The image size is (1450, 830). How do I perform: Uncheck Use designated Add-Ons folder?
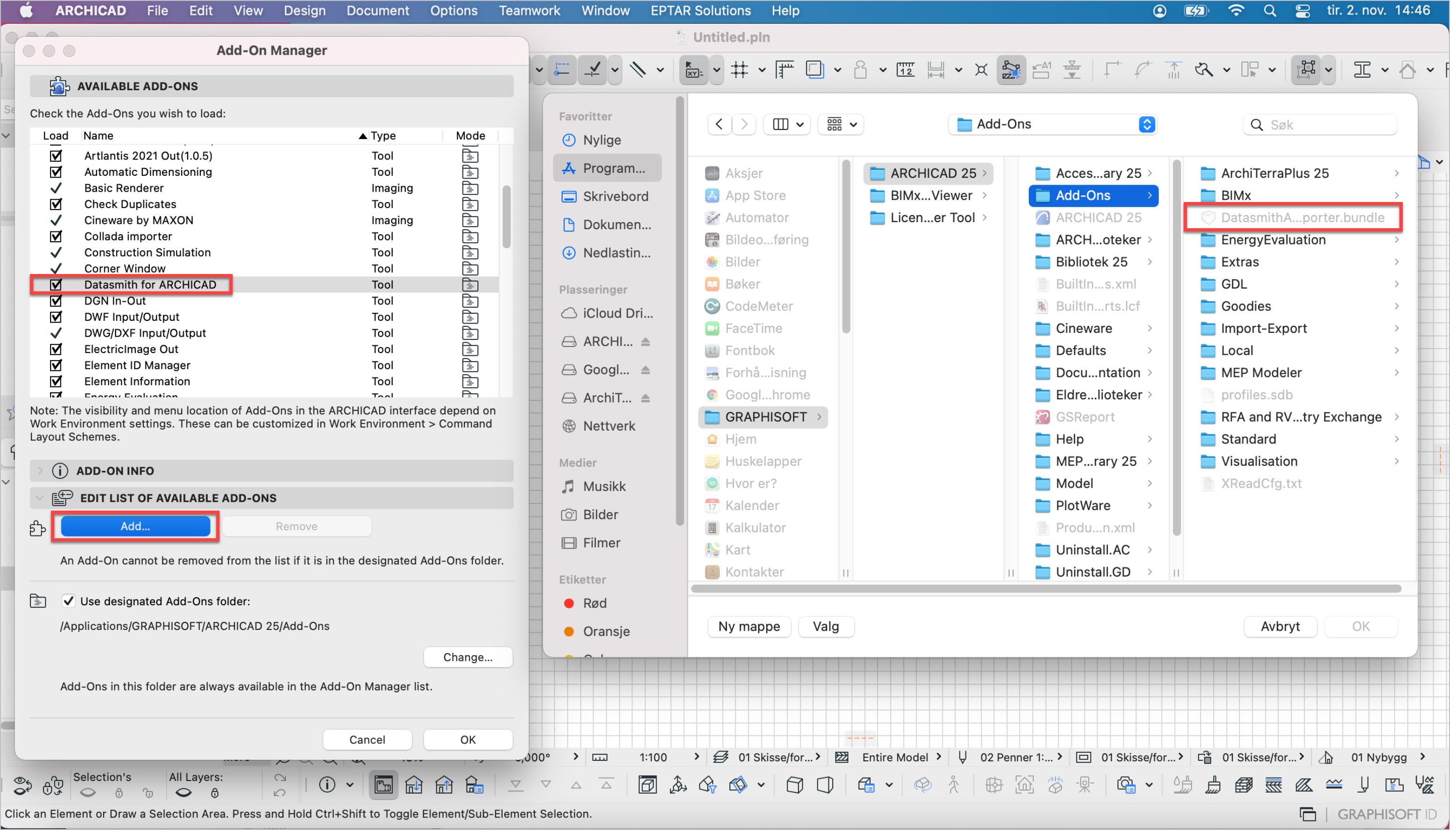click(x=68, y=601)
